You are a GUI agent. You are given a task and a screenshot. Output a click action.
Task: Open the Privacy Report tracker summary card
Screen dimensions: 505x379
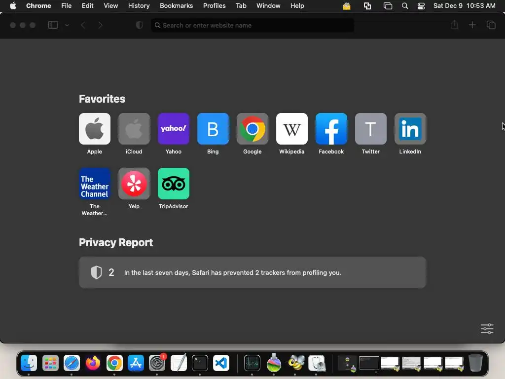(252, 272)
